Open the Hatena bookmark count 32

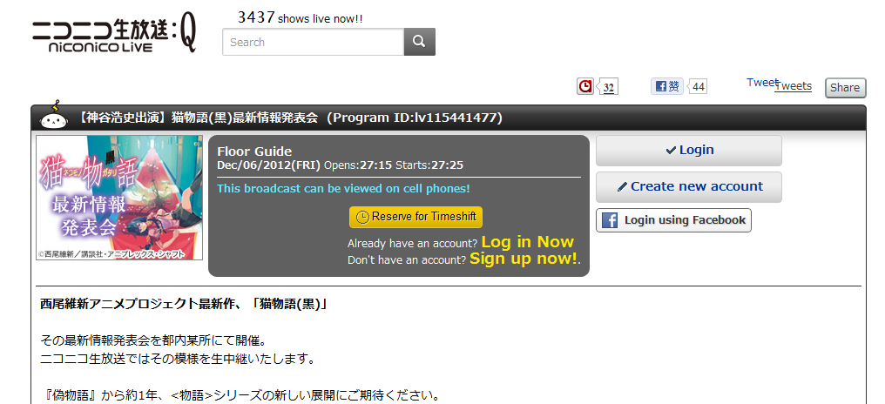(x=608, y=87)
